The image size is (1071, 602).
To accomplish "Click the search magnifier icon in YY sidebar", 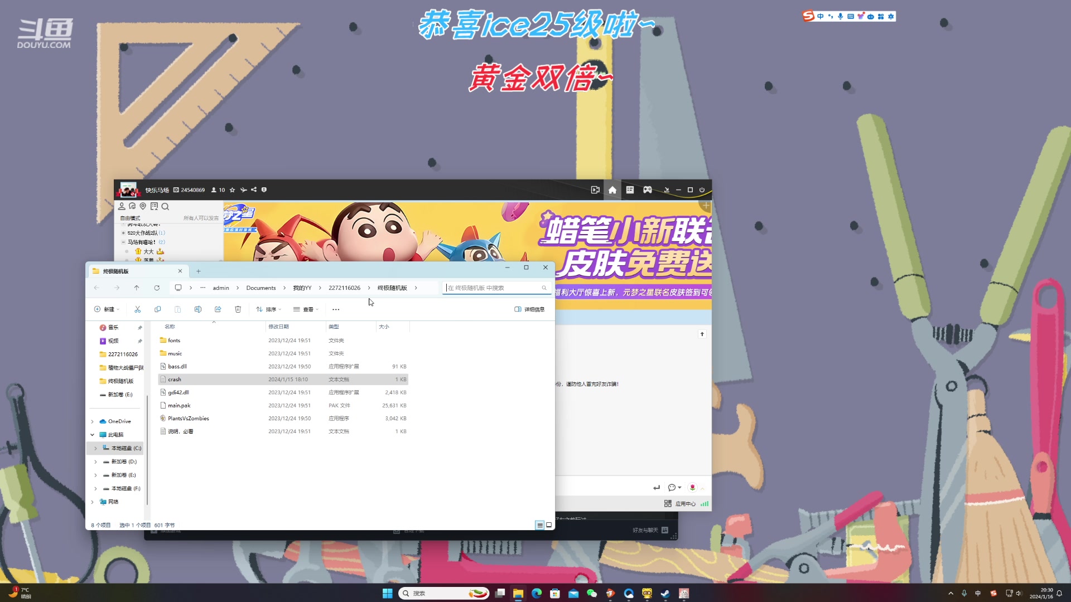I will tap(165, 206).
